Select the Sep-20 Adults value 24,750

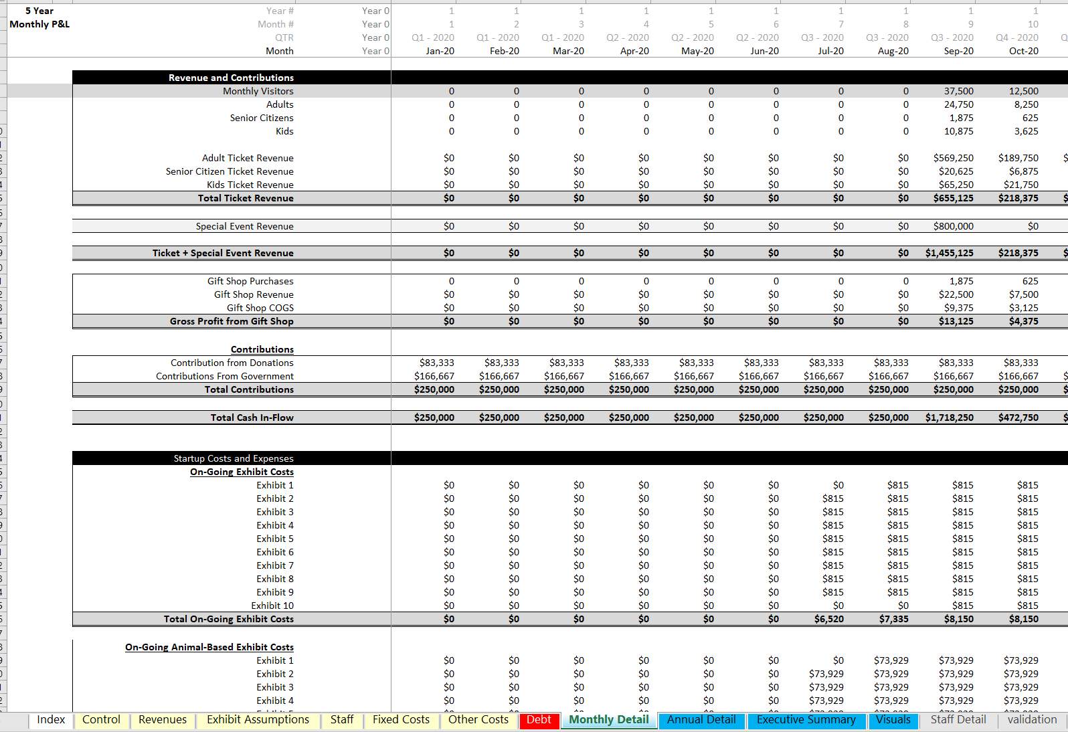coord(959,104)
